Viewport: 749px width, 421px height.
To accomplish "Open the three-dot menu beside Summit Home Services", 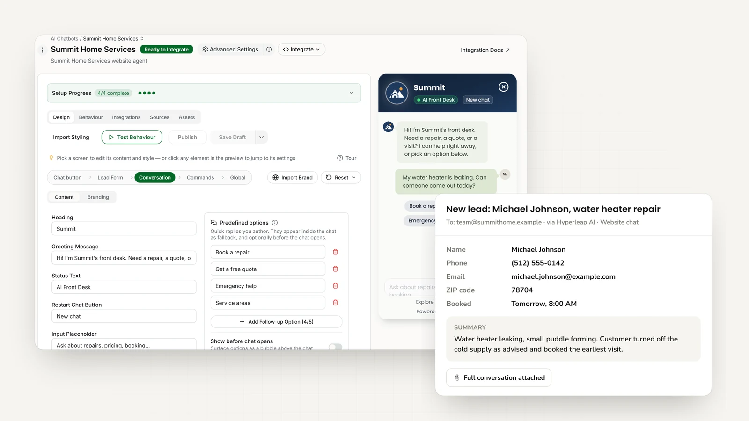I will click(42, 50).
